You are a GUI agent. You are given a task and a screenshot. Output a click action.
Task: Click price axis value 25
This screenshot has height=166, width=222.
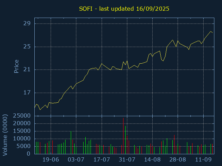[27, 47]
